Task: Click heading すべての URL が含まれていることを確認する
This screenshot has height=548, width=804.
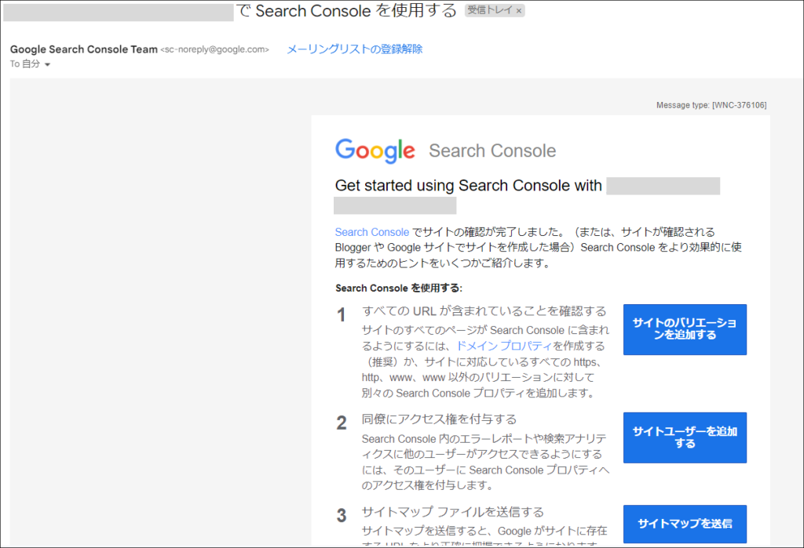Action: pyautogui.click(x=484, y=311)
